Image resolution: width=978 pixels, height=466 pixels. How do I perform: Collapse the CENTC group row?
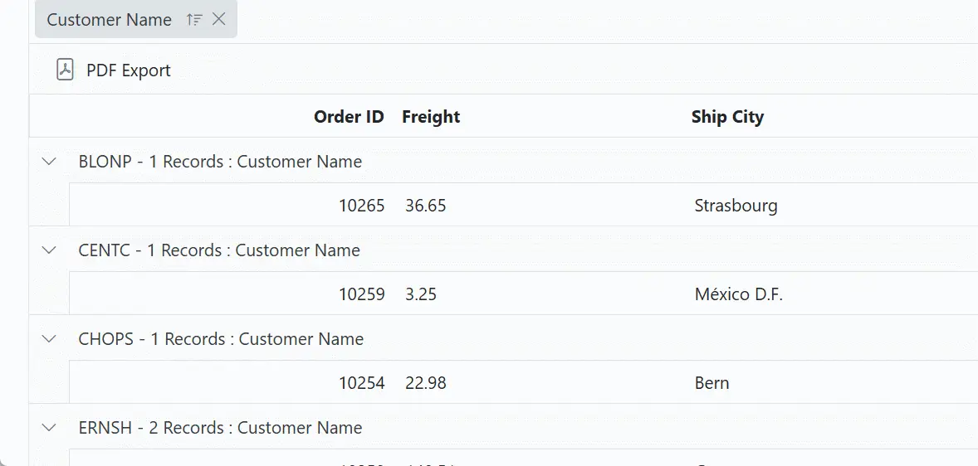pyautogui.click(x=49, y=250)
